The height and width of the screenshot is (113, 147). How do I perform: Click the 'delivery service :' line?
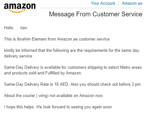pyautogui.click(x=19, y=56)
